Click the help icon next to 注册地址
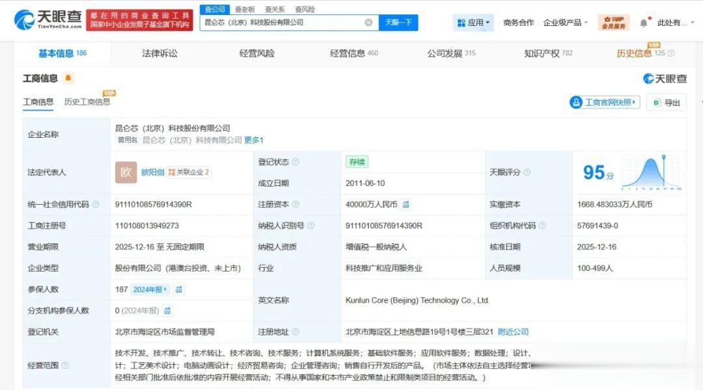 [x=296, y=332]
